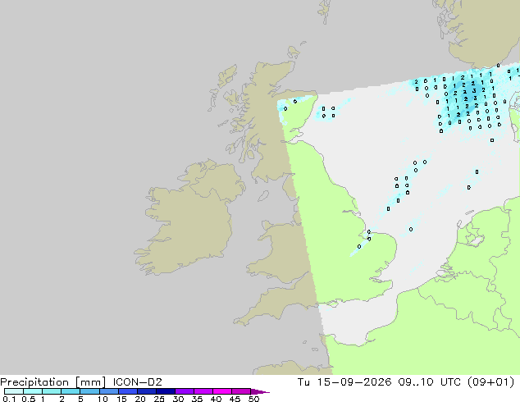Click the Precipitation title text
Viewport: 520px width, 402px height.
[x=34, y=382]
